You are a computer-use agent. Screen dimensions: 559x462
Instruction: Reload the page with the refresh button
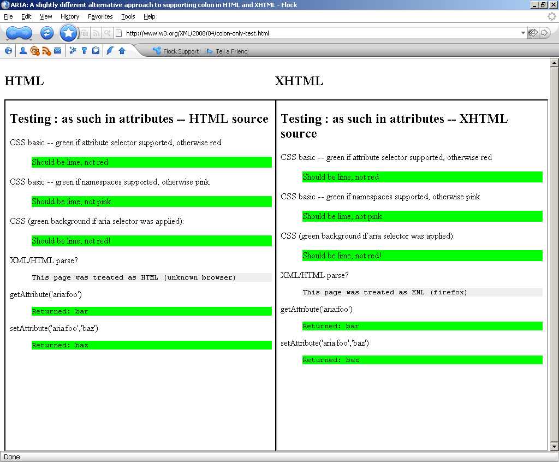point(47,33)
